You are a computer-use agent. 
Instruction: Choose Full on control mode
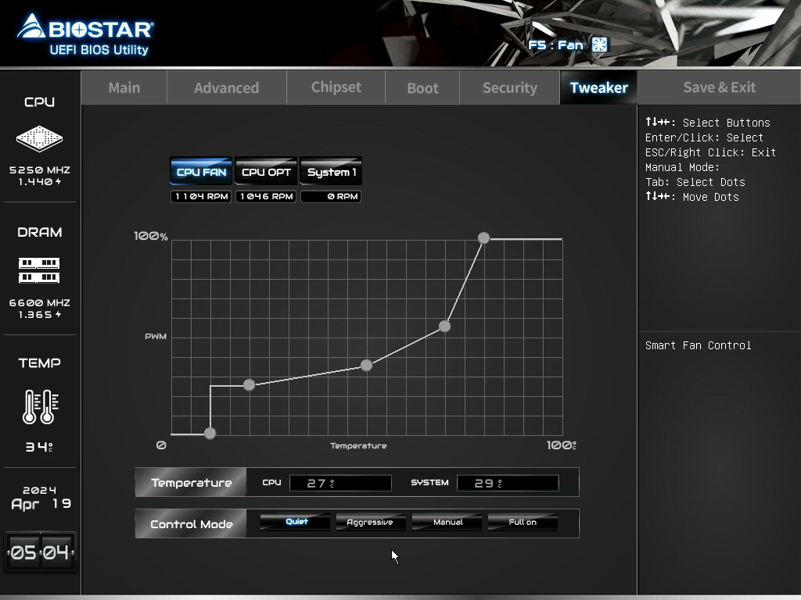click(523, 522)
